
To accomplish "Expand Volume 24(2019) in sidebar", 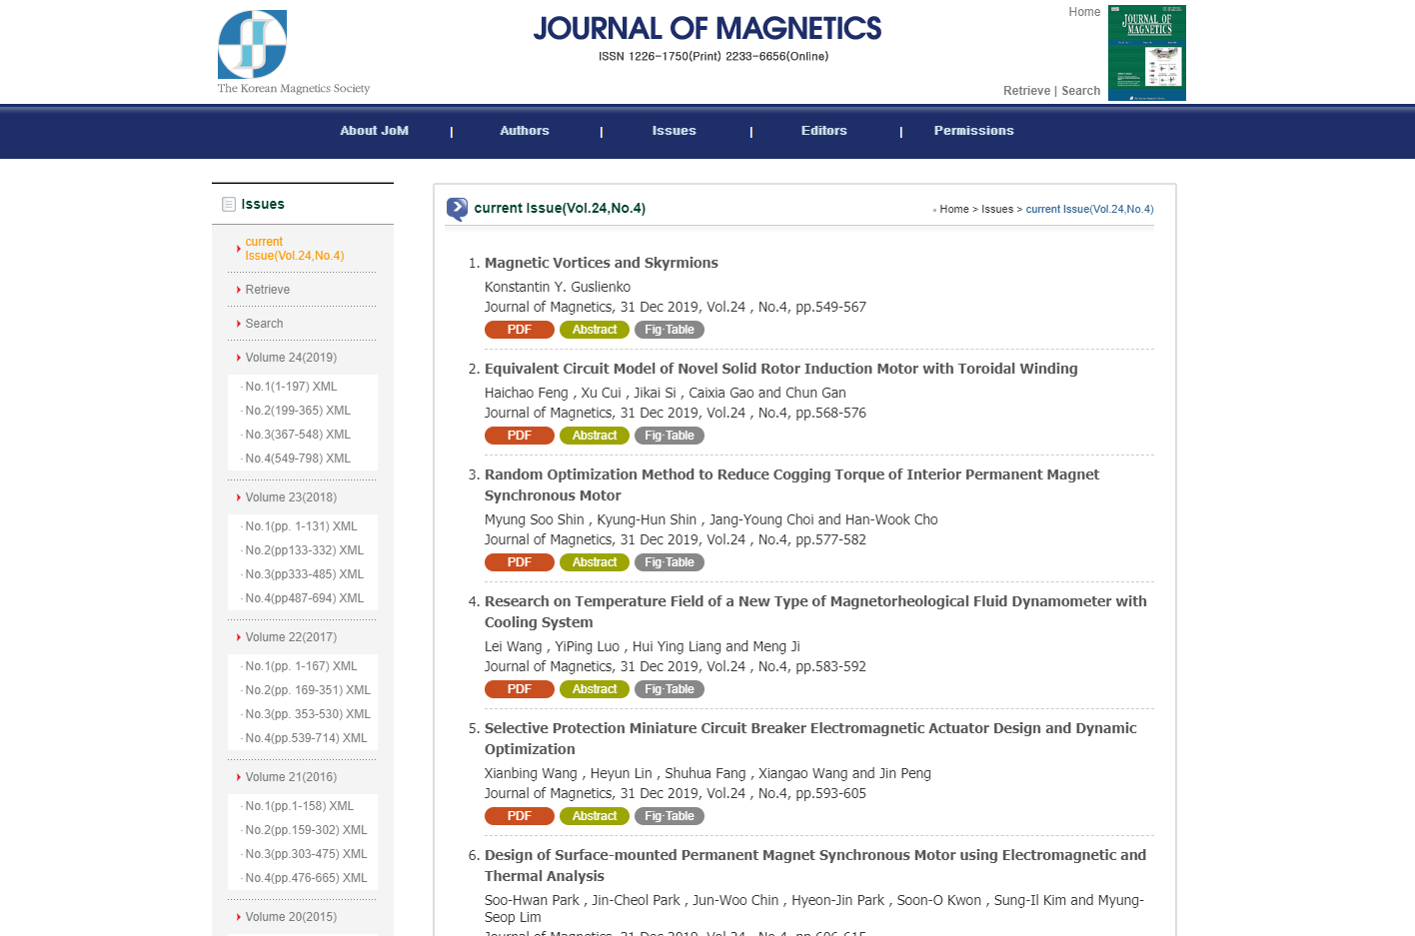I will [291, 358].
